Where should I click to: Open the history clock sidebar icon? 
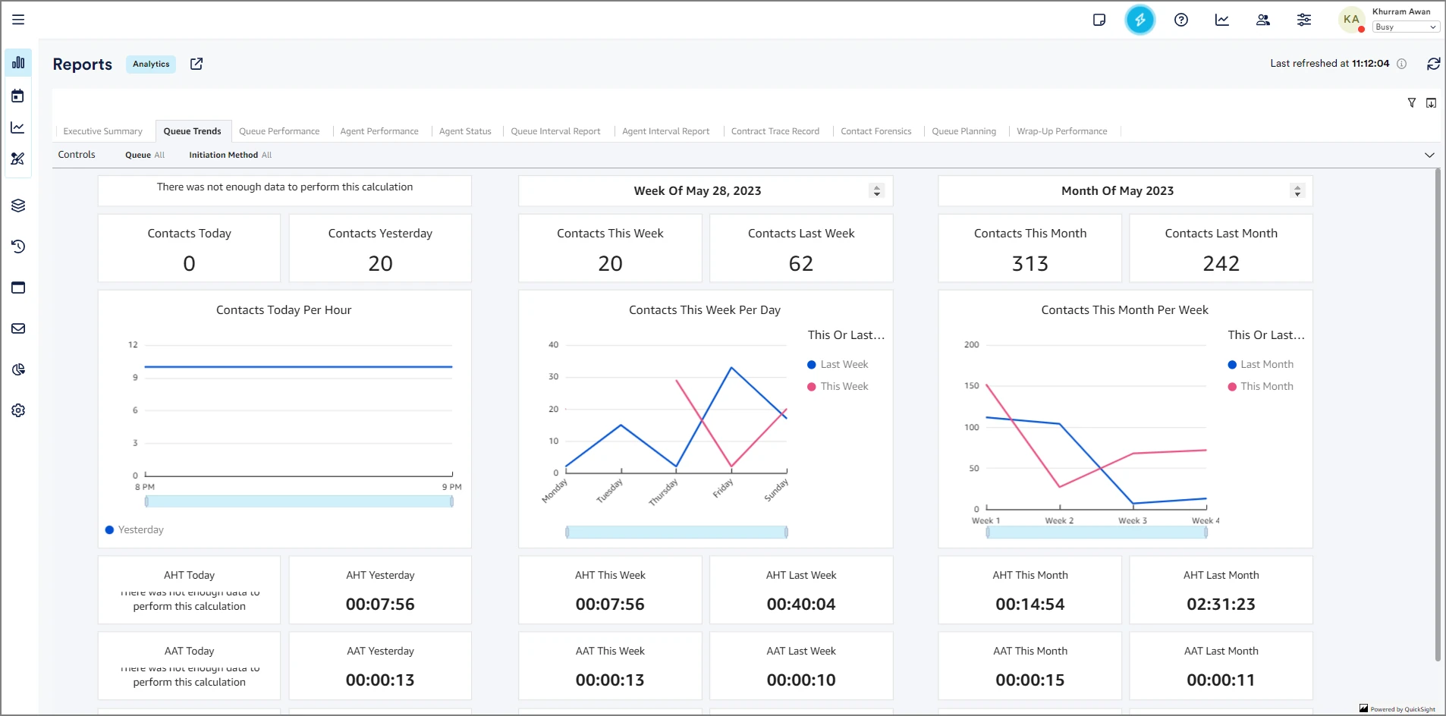coord(18,247)
